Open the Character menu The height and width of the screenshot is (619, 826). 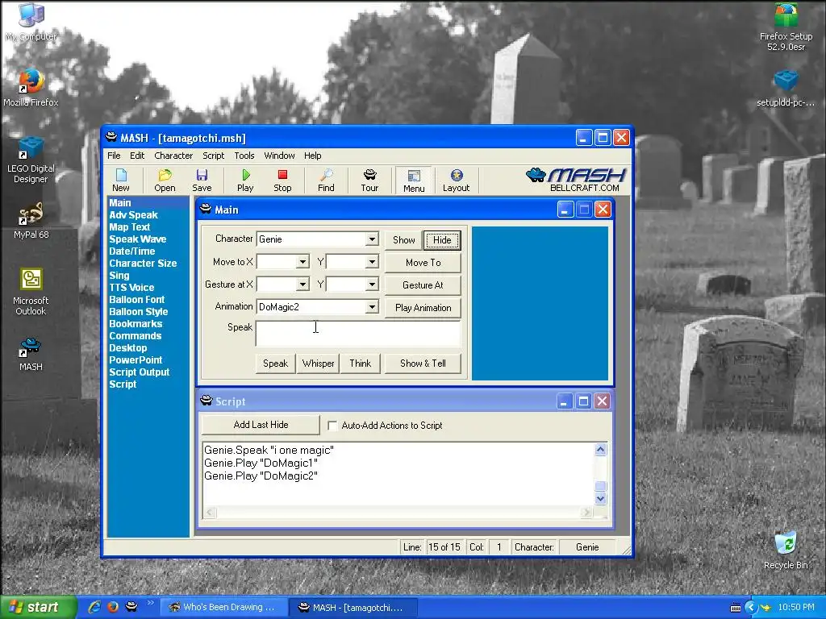(173, 156)
